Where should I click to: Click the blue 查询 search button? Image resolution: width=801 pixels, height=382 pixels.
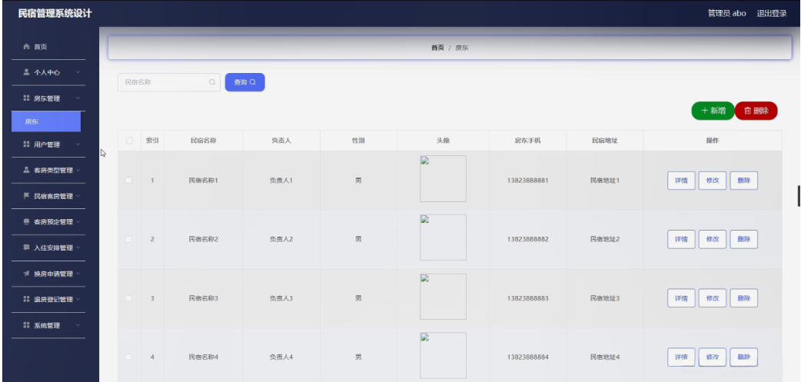coord(244,82)
